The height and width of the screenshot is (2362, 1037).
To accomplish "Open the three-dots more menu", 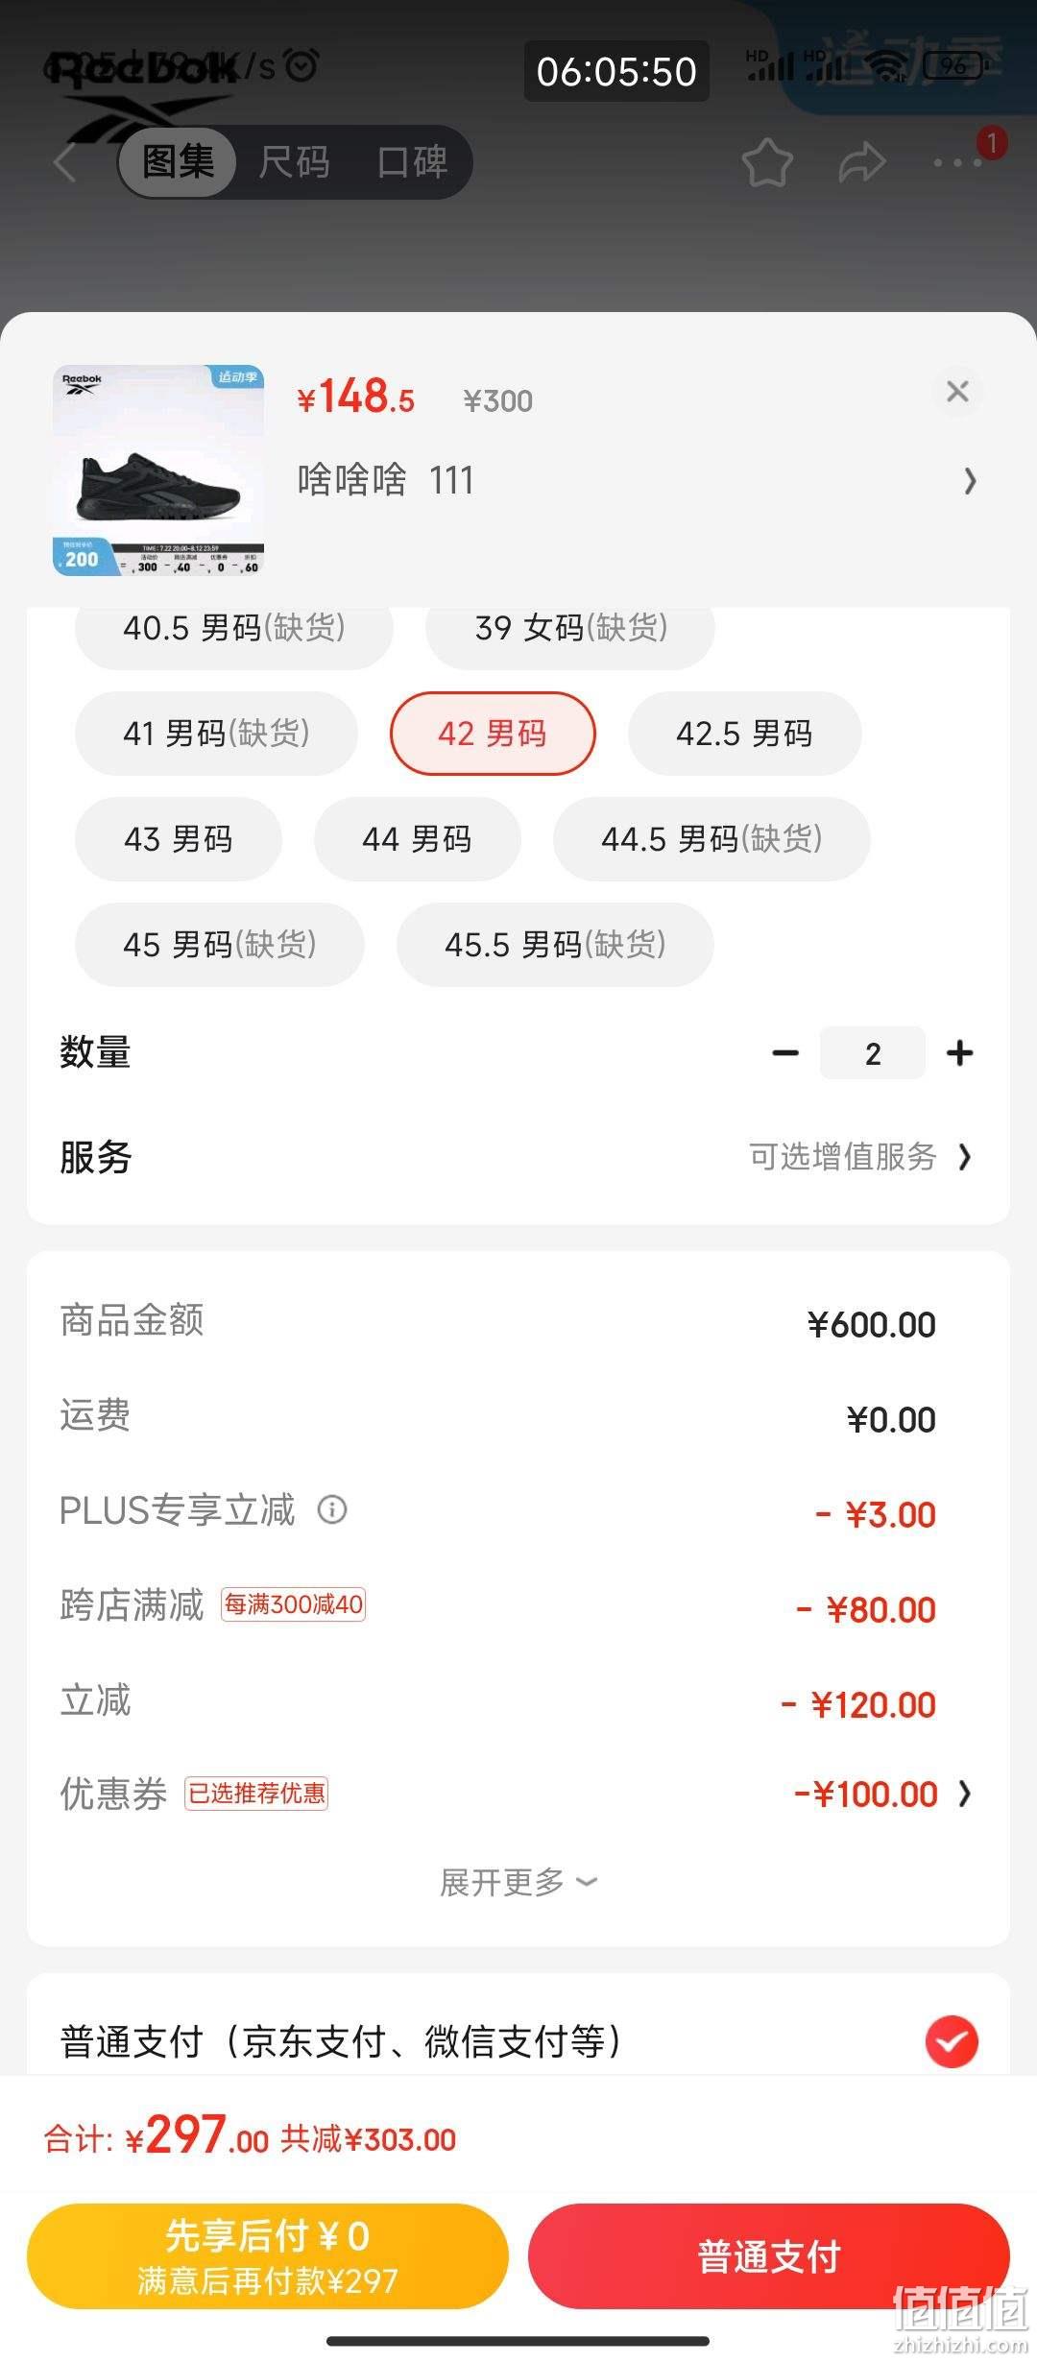I will [957, 163].
